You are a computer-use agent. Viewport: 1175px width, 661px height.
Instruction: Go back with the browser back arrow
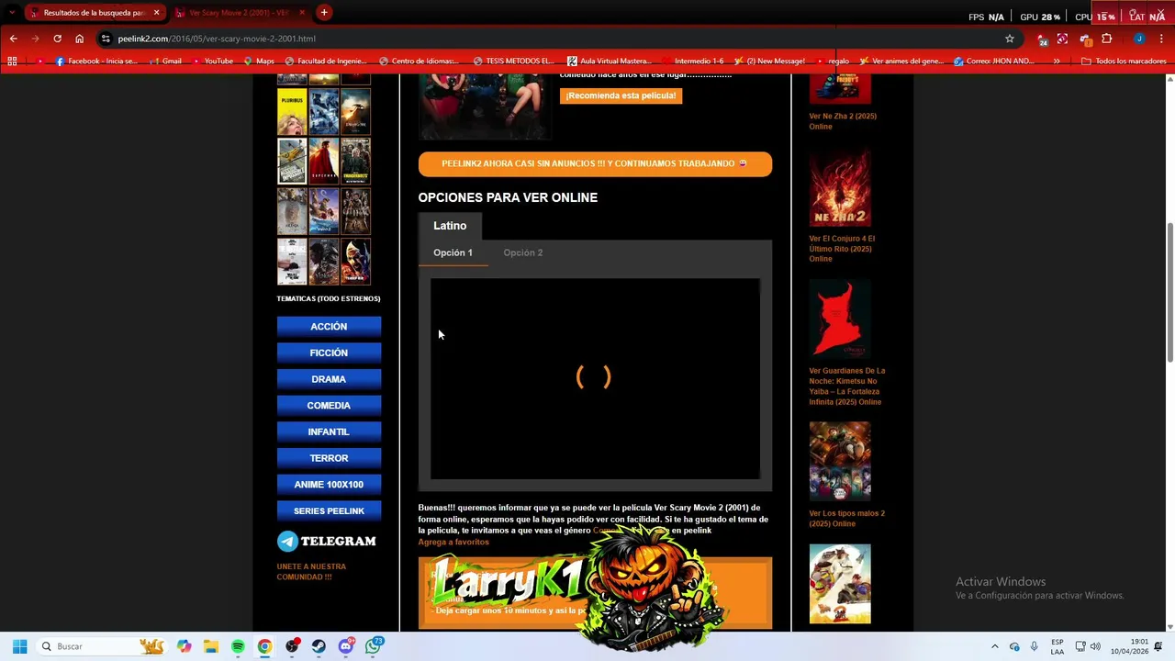pos(13,39)
